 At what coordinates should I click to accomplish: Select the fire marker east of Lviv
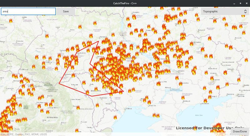pyautogui.click(x=47, y=36)
